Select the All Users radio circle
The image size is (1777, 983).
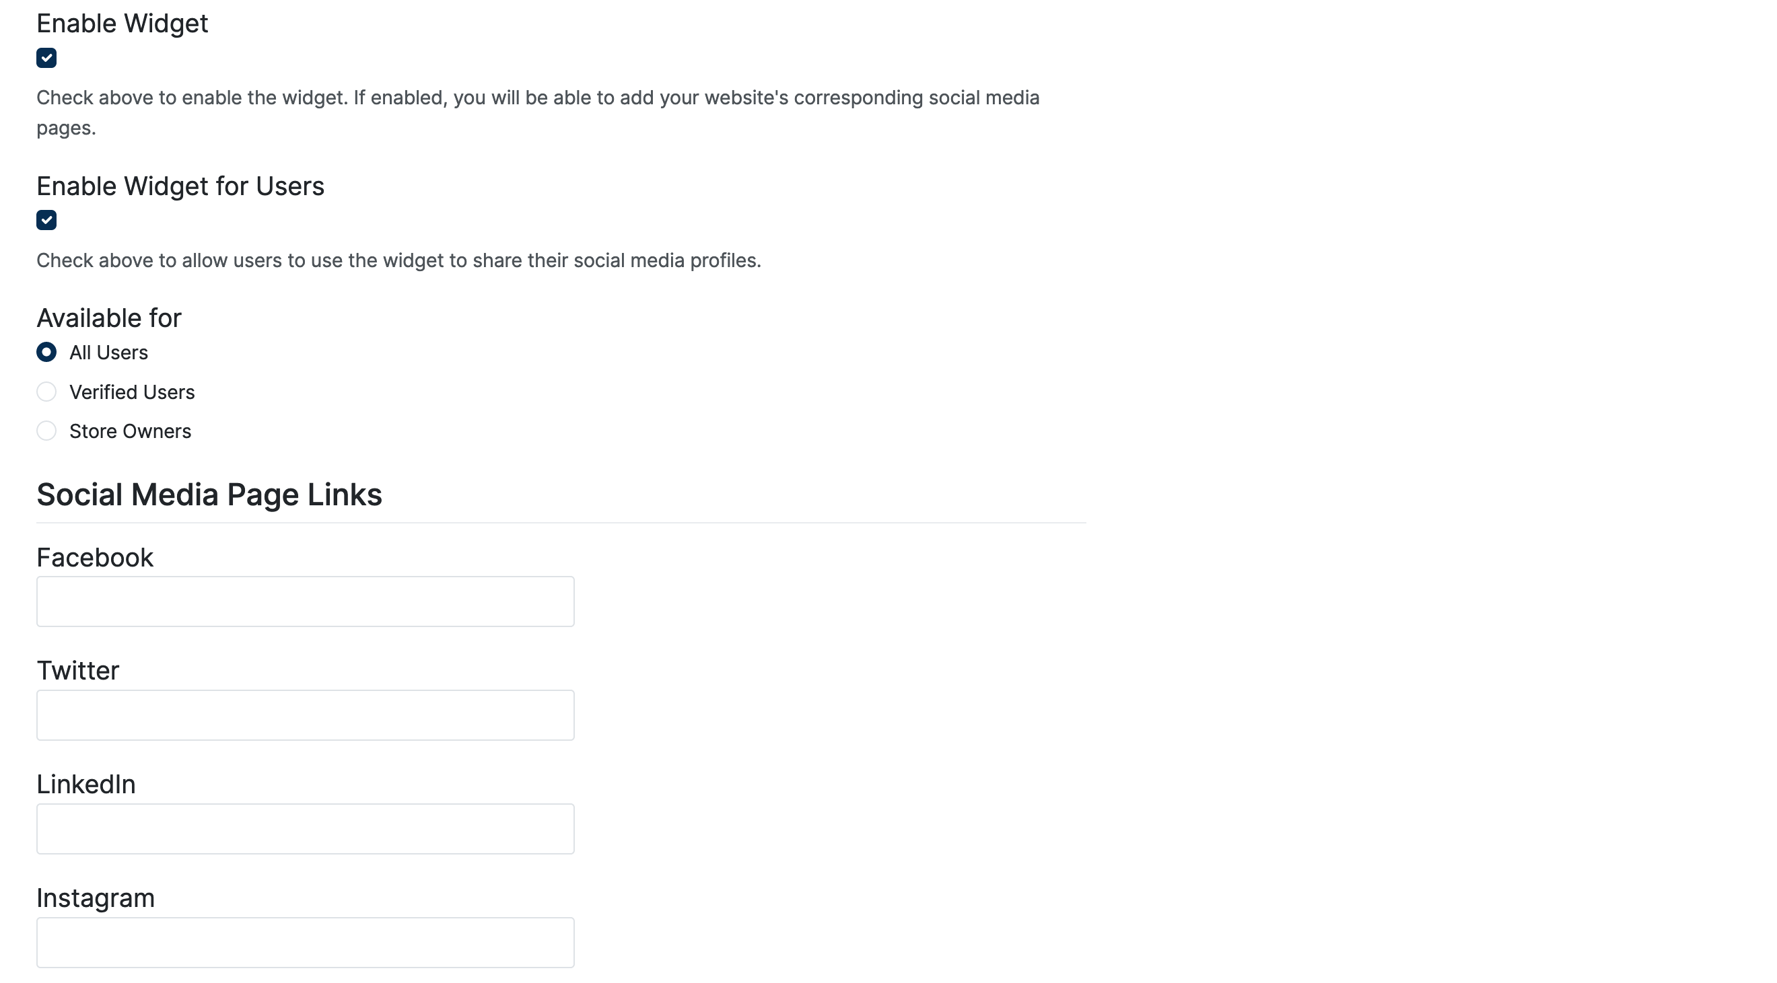(x=46, y=353)
